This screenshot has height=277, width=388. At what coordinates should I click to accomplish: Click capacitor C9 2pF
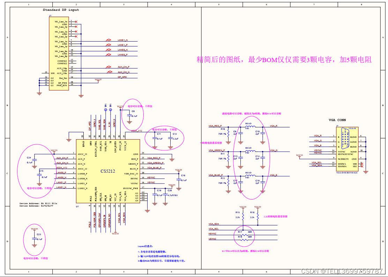coord(240,133)
